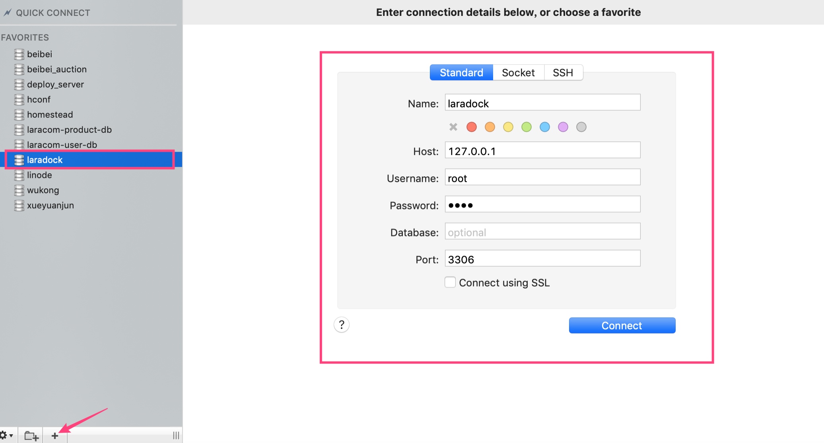Click the clear color label X icon
Image resolution: width=824 pixels, height=443 pixels.
click(453, 127)
